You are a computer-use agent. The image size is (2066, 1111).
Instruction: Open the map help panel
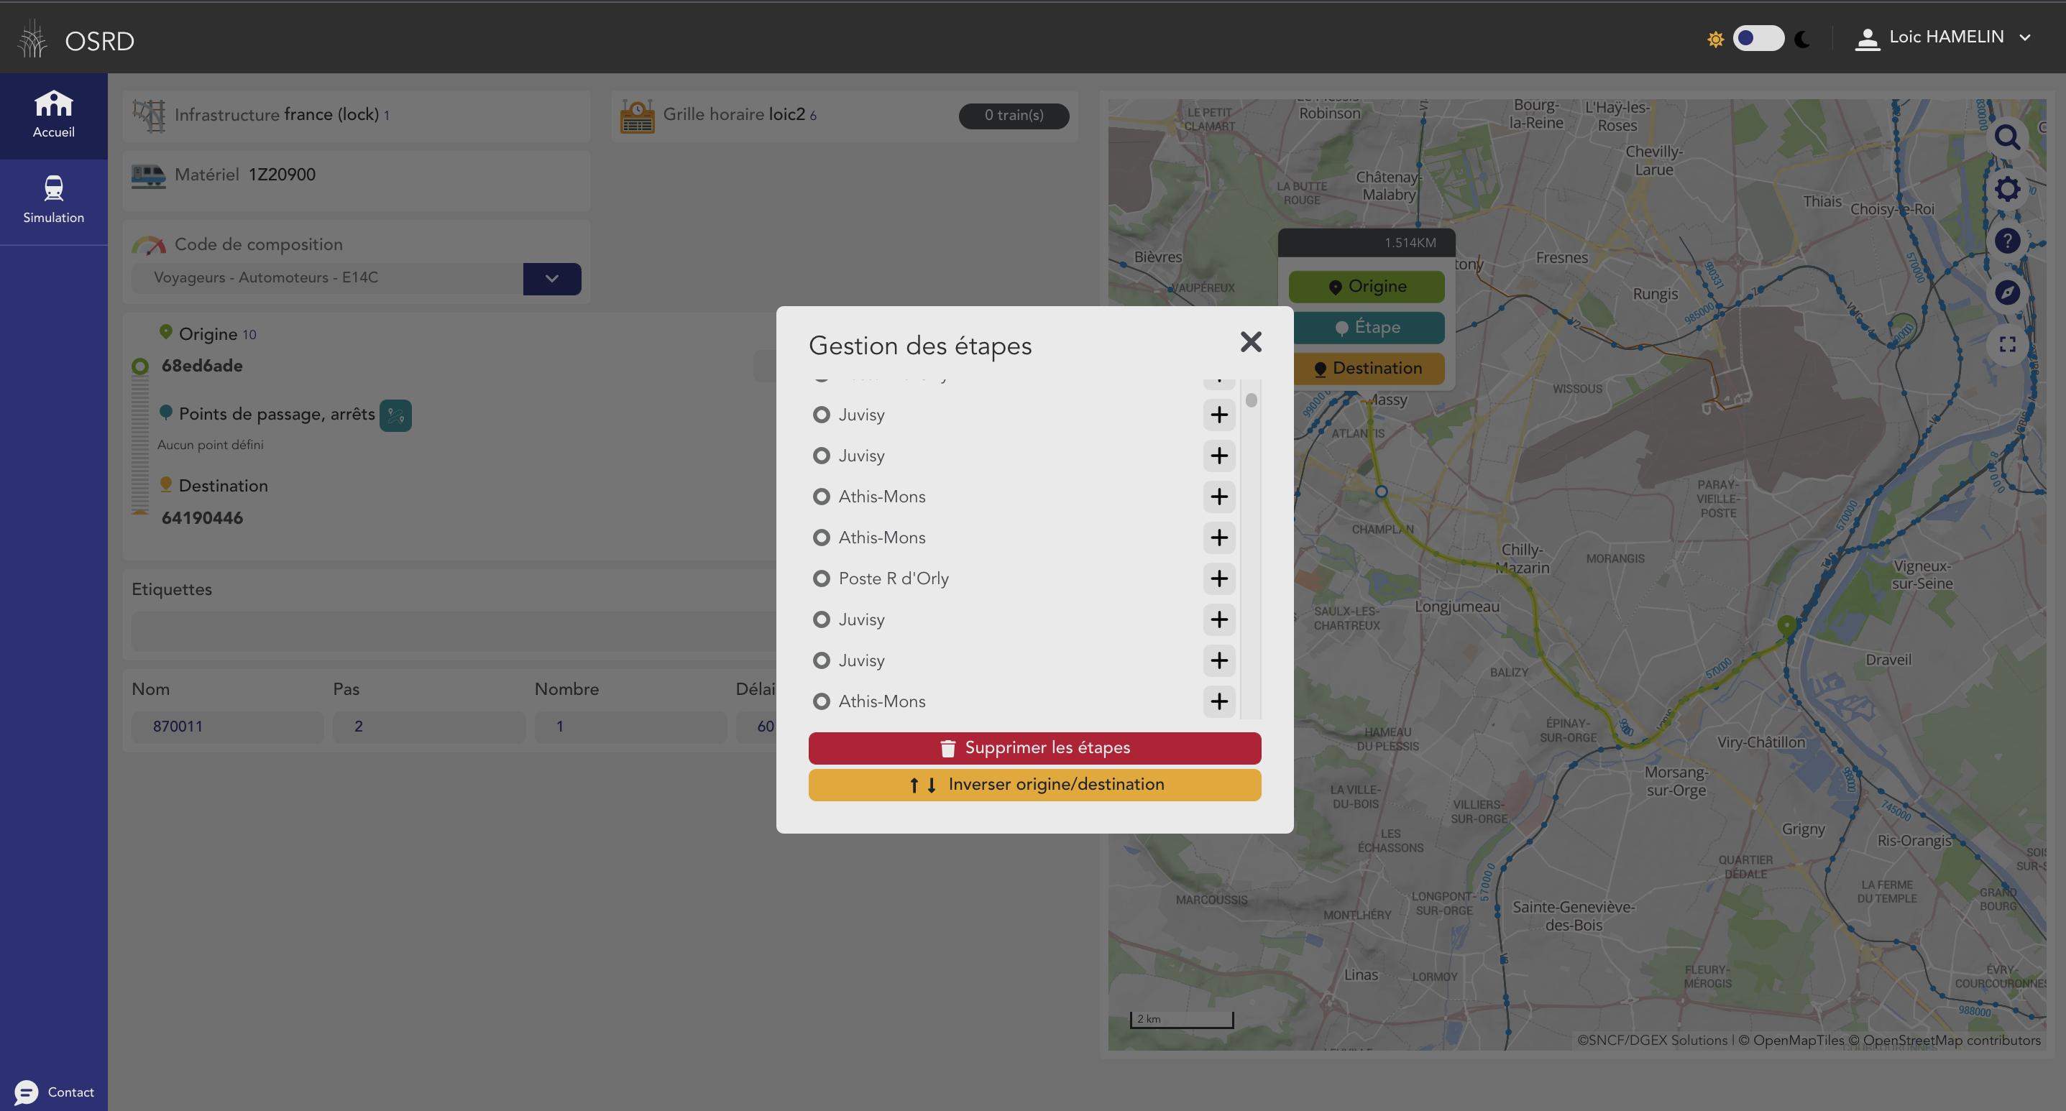click(x=2008, y=241)
